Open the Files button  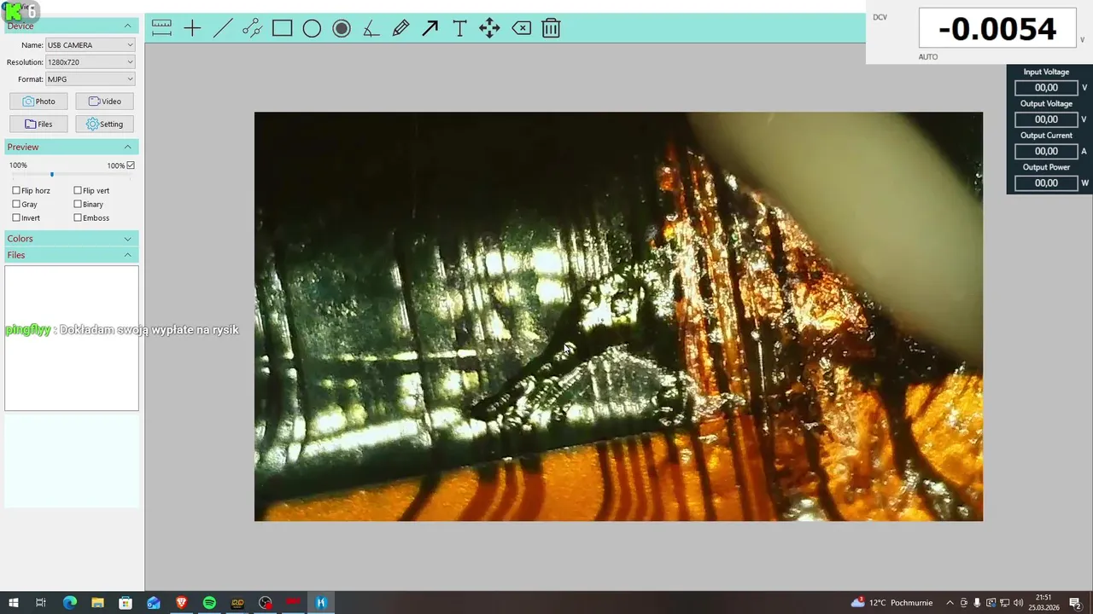[x=38, y=124]
